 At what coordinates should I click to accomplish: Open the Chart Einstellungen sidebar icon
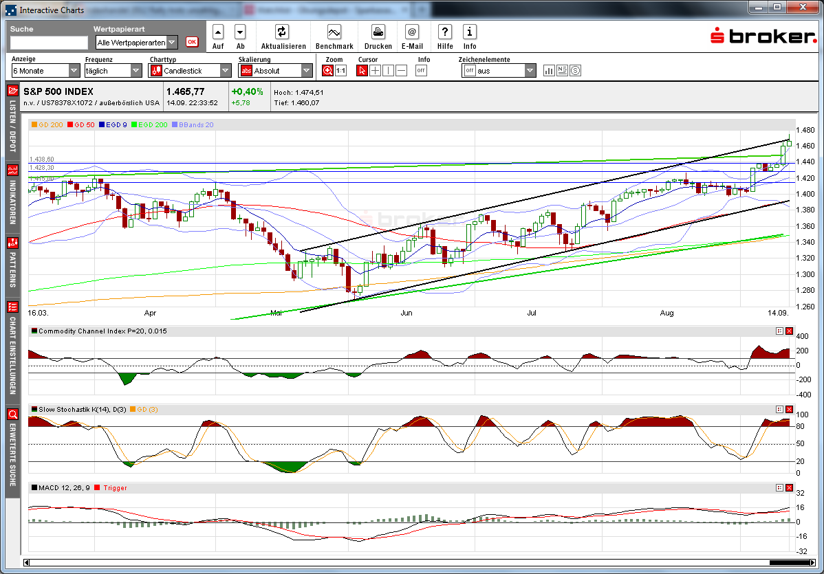pyautogui.click(x=12, y=307)
